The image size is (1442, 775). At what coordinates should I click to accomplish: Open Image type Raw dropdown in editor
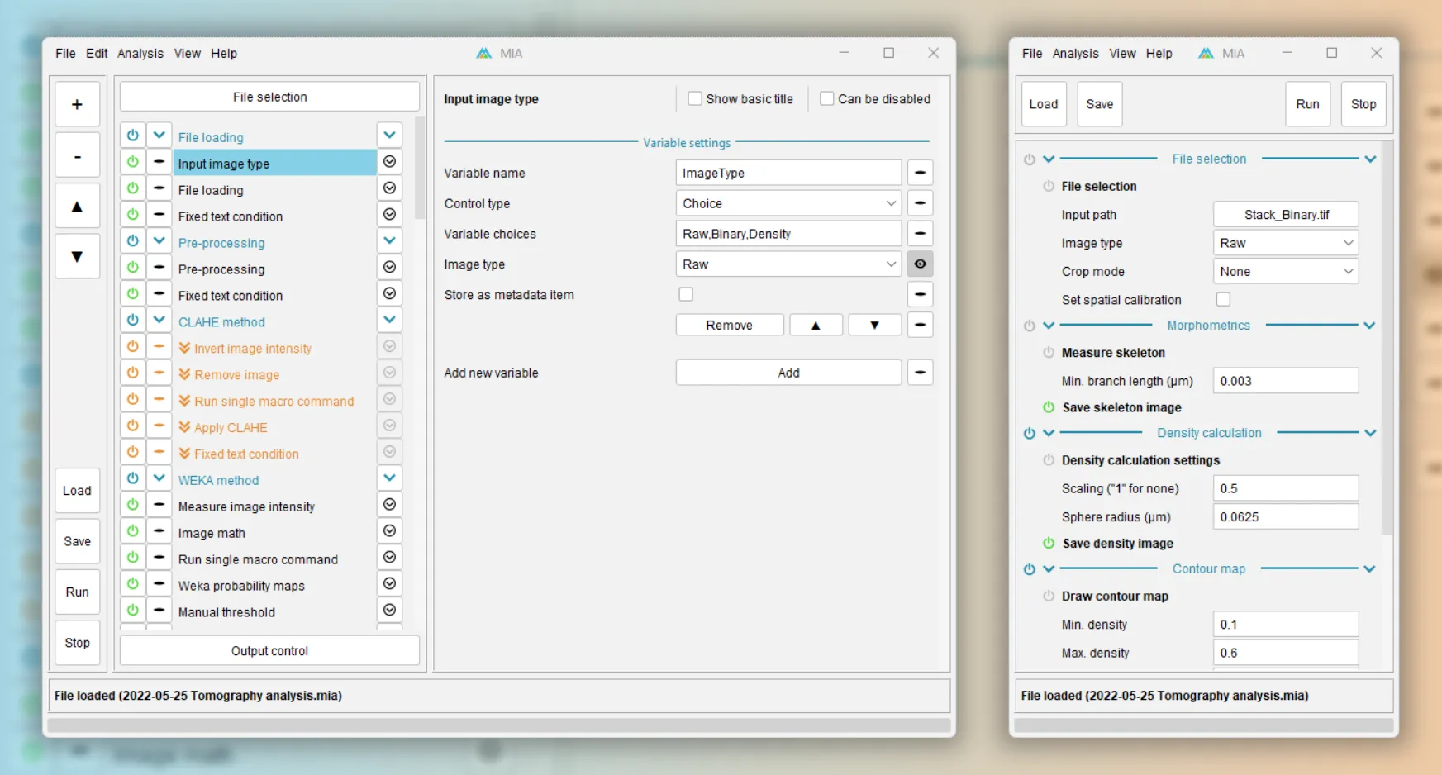788,264
